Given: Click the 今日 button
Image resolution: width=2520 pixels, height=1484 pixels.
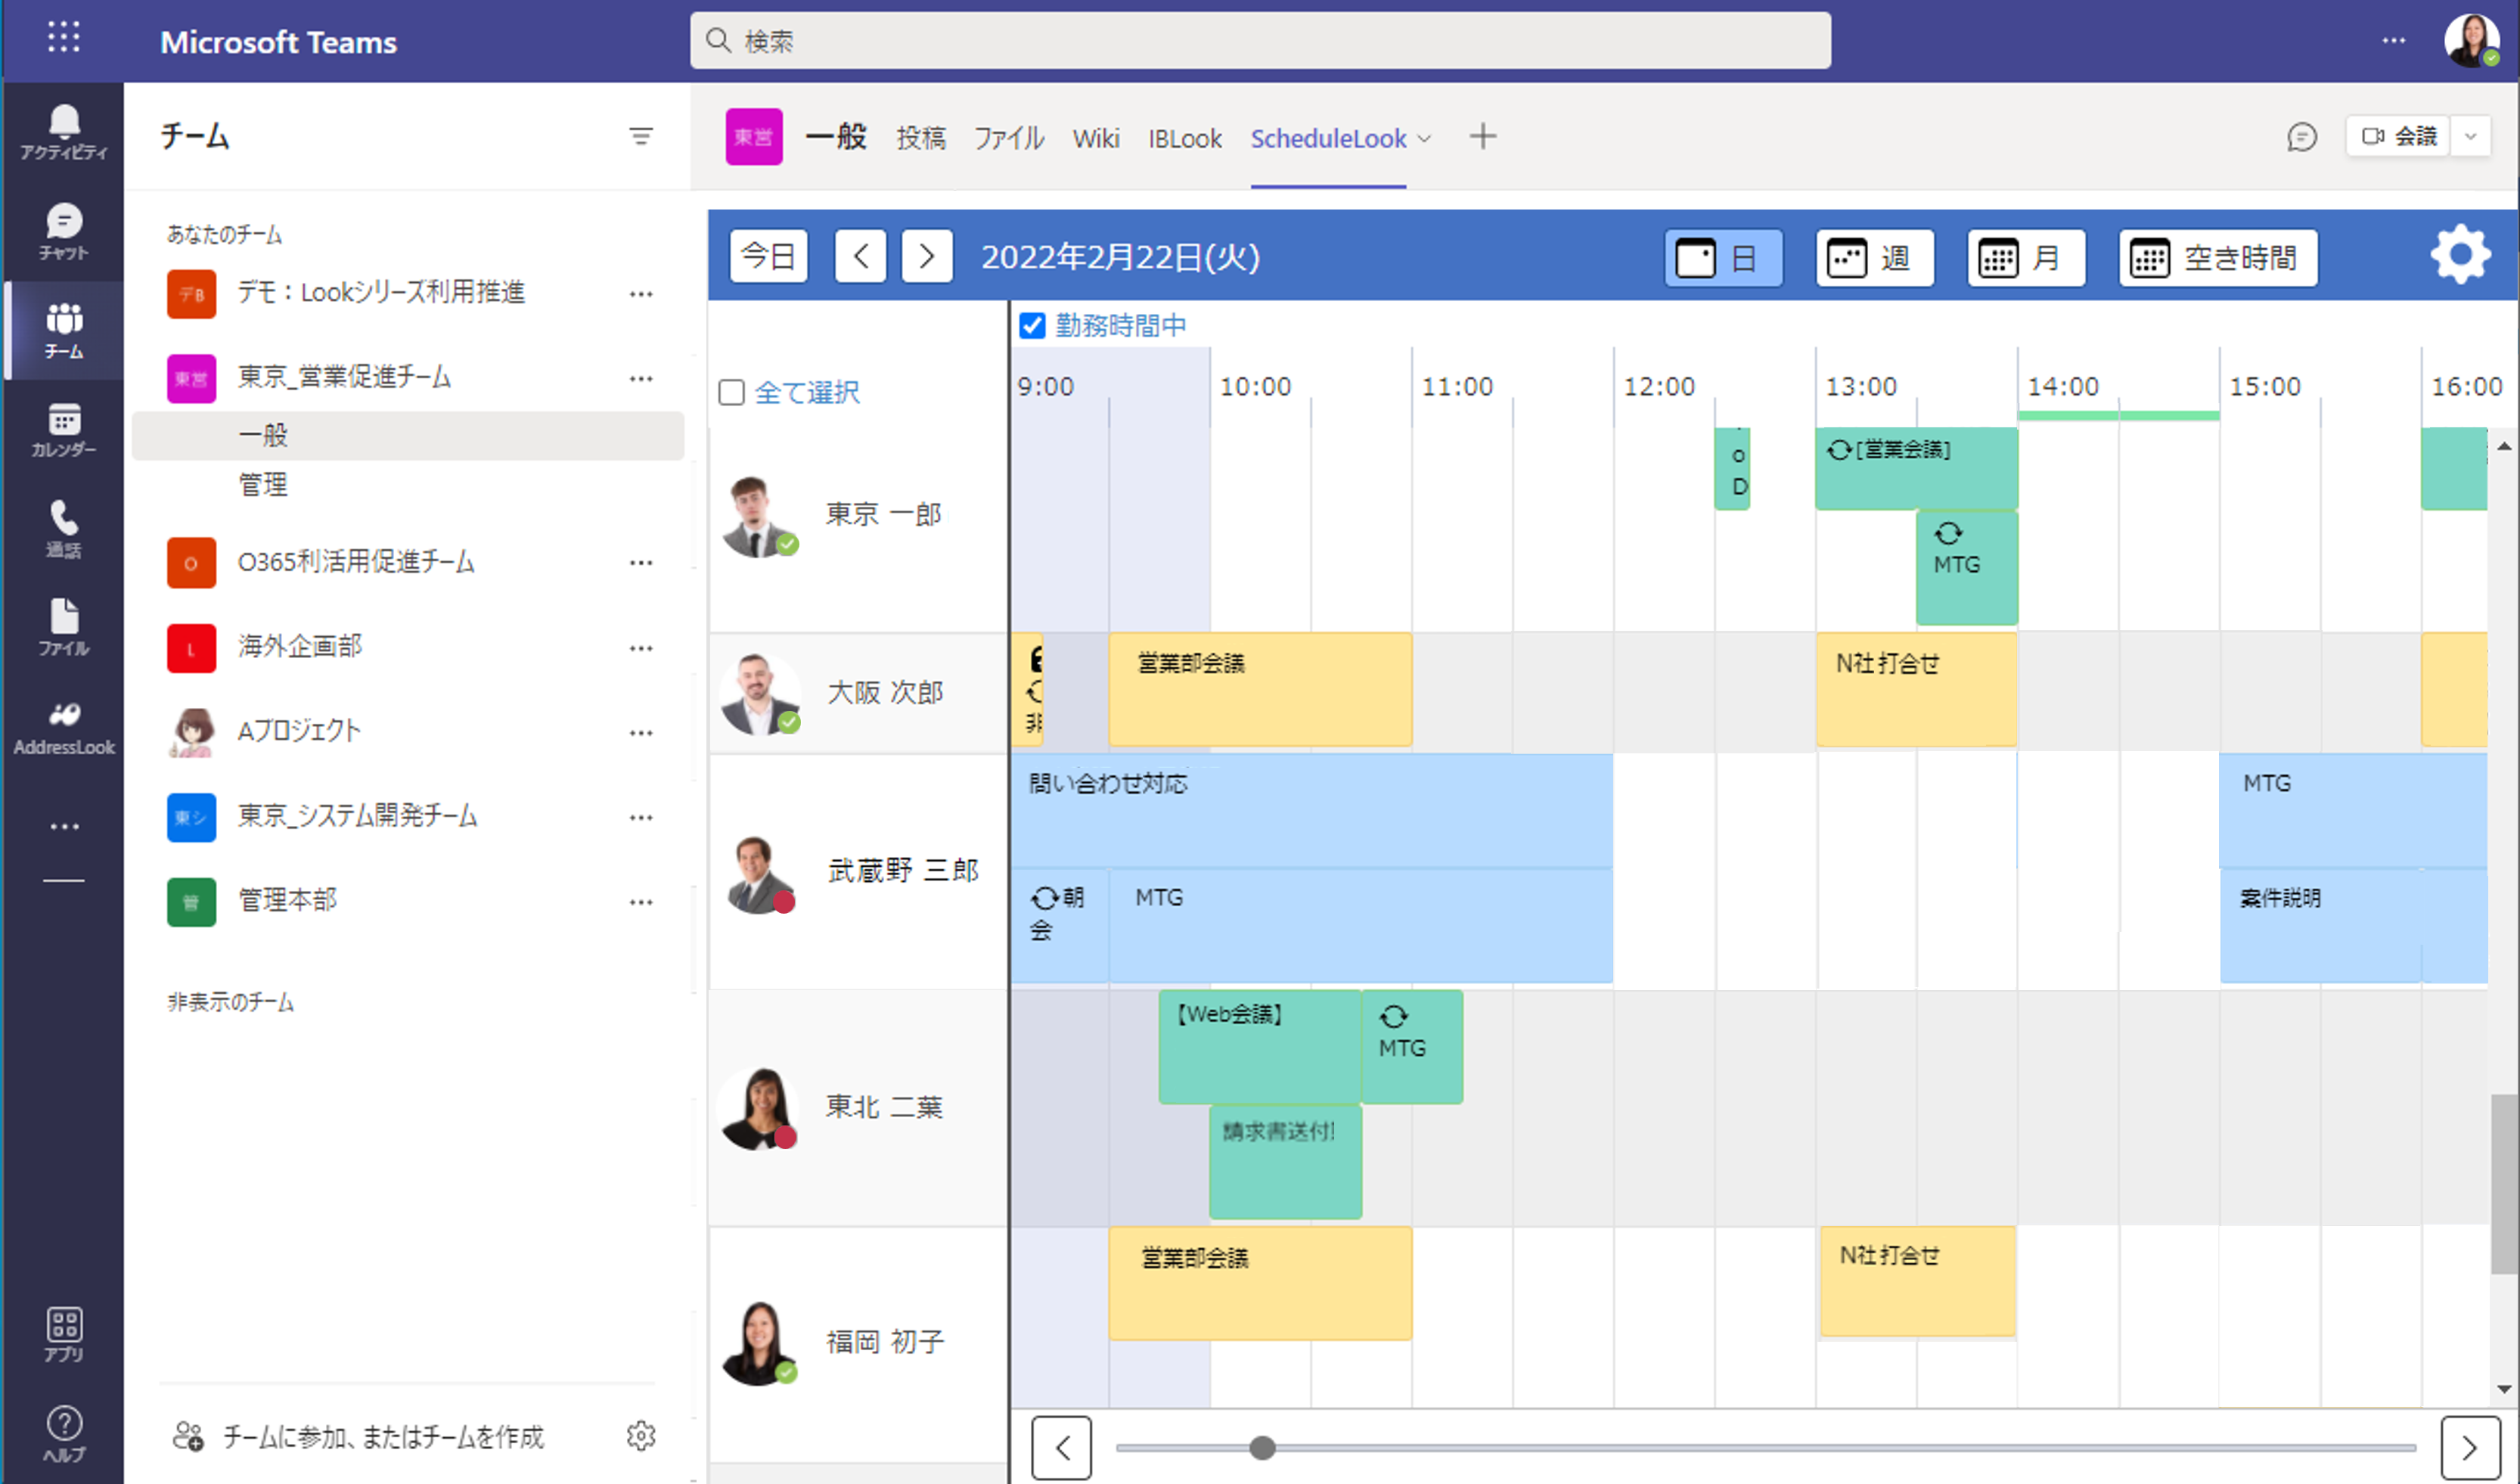Looking at the screenshot, I should click(768, 257).
